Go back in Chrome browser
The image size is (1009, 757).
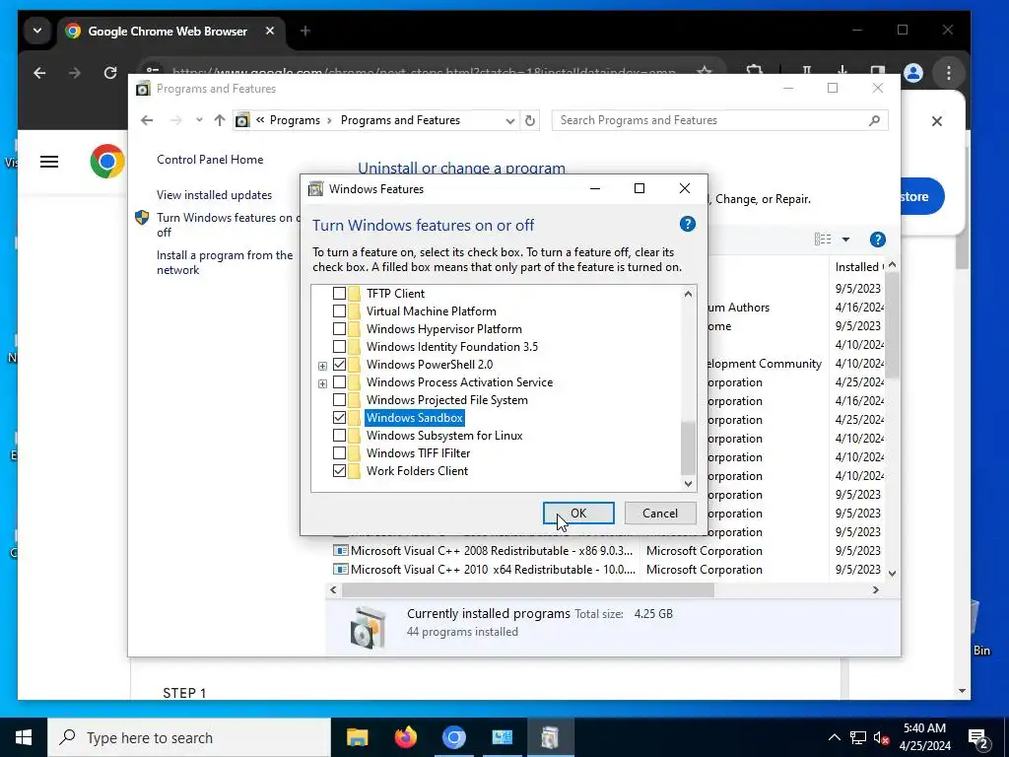coord(39,73)
